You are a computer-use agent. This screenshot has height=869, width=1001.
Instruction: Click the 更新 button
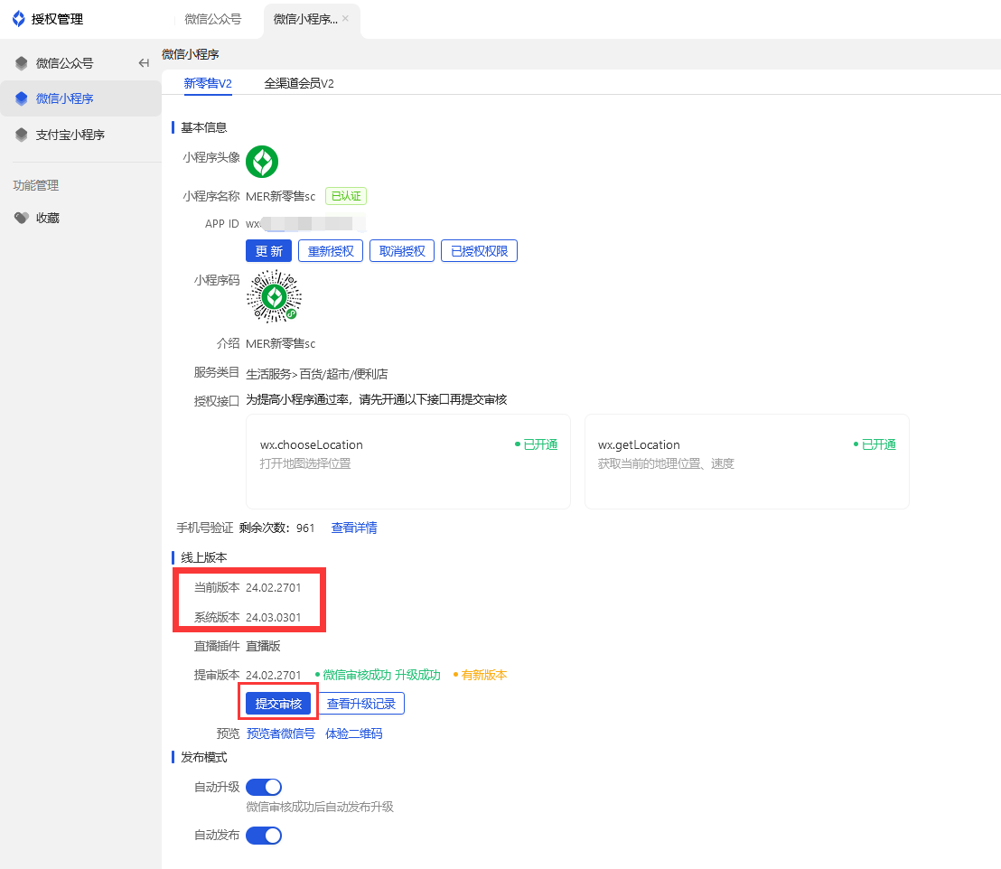tap(268, 251)
